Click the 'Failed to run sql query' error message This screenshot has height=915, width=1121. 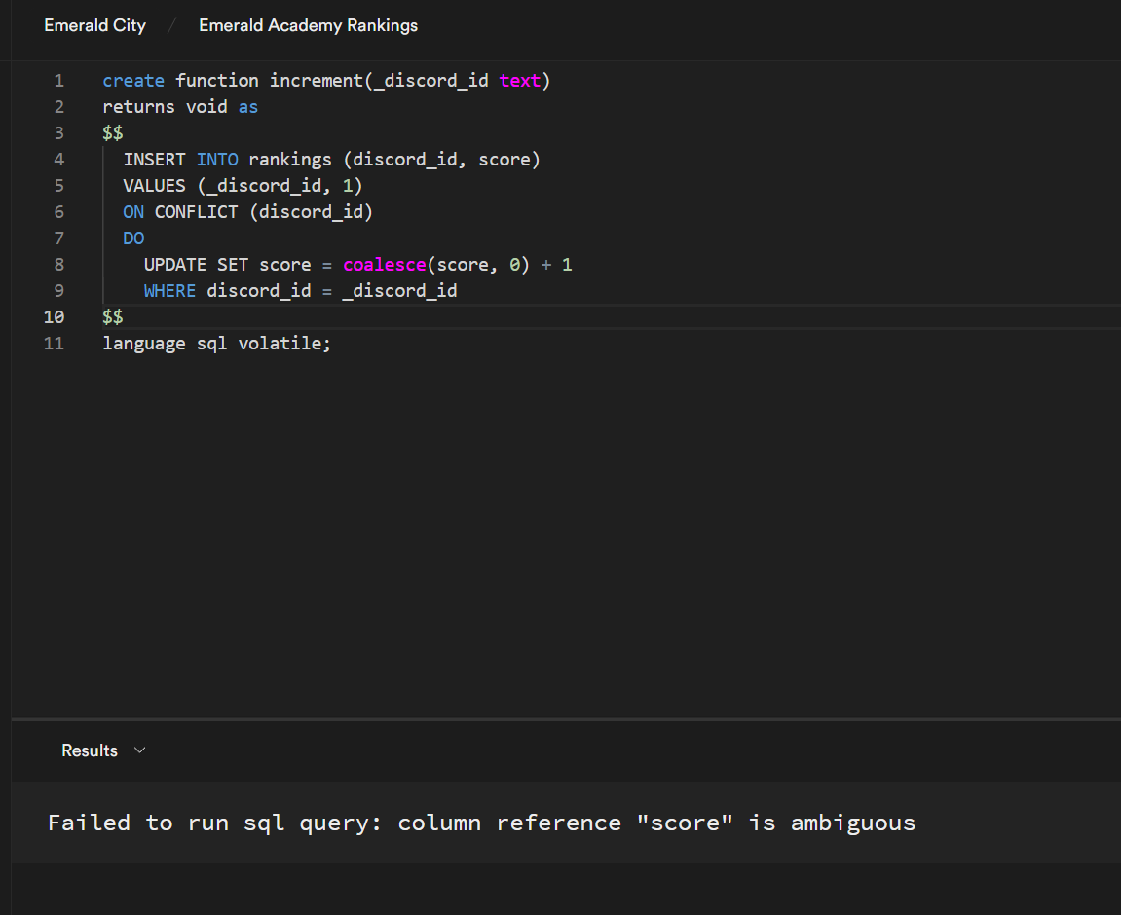click(x=481, y=823)
